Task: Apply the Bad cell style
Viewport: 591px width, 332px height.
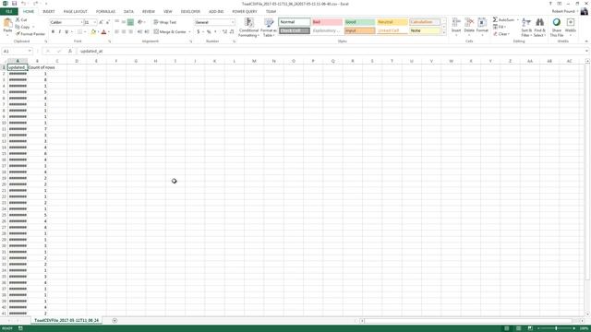Action: click(327, 22)
